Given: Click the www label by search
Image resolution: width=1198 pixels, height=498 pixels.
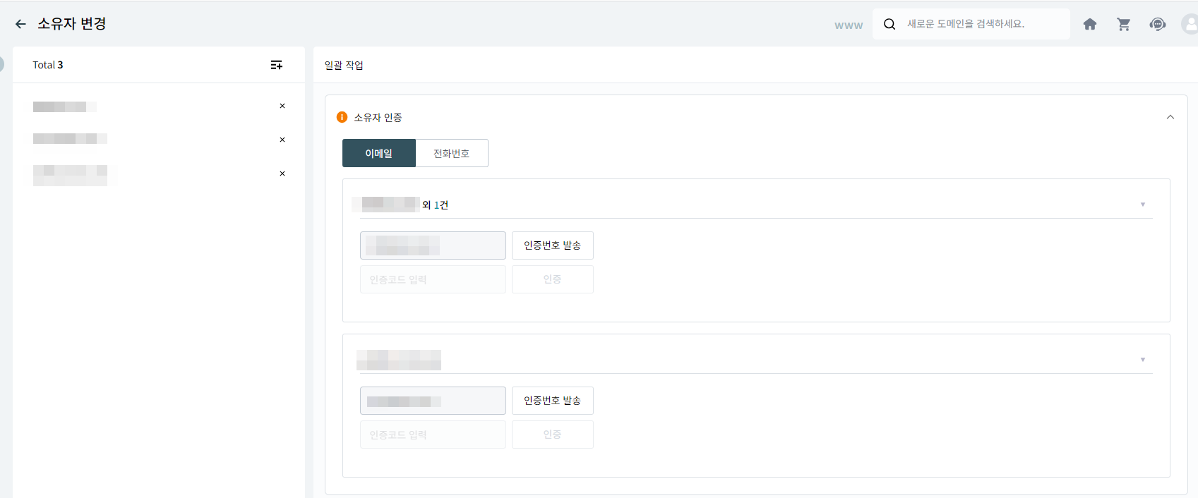Looking at the screenshot, I should coord(849,25).
